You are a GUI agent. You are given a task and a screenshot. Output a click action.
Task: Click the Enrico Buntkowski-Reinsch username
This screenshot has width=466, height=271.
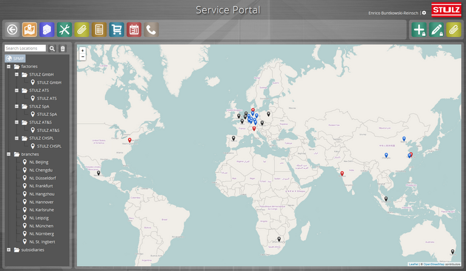(393, 13)
